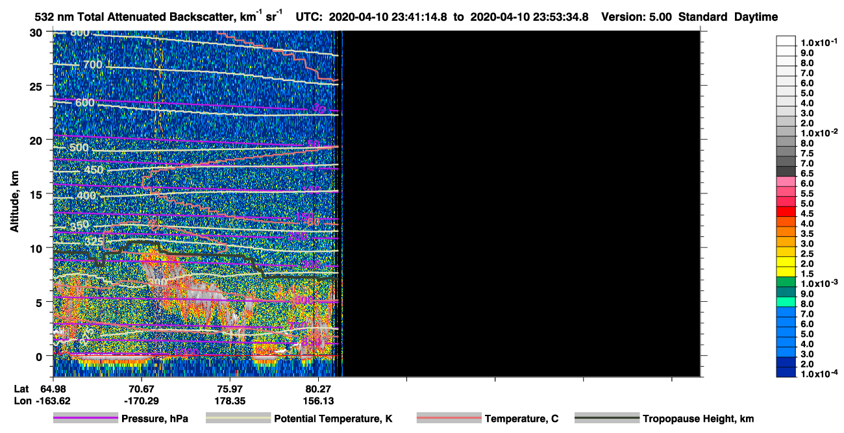The height and width of the screenshot is (433, 844).
Task: Click the dark gray 6.5 colorbar swatch
Action: pyautogui.click(x=786, y=172)
